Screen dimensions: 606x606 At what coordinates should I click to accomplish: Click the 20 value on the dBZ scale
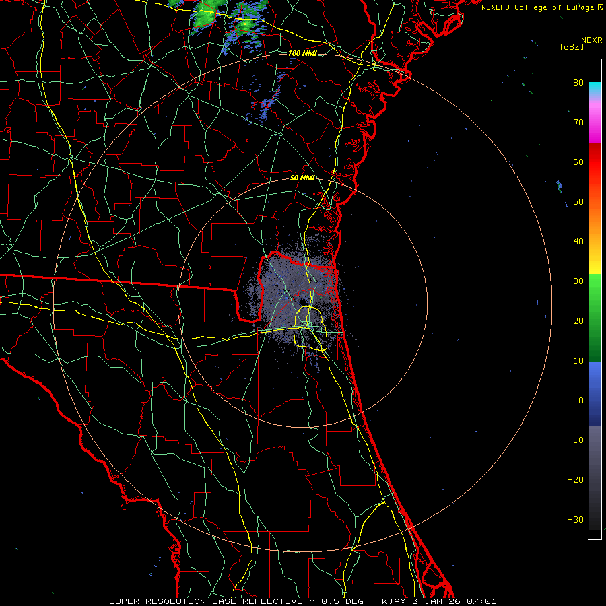click(578, 321)
